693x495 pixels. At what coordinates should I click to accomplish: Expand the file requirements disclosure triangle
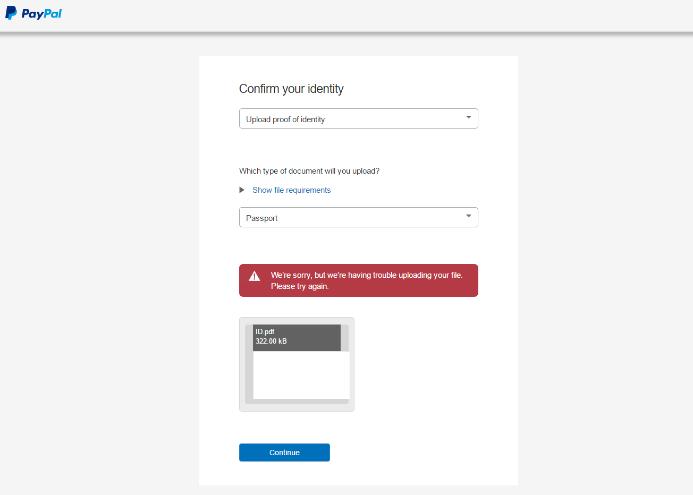pyautogui.click(x=242, y=190)
